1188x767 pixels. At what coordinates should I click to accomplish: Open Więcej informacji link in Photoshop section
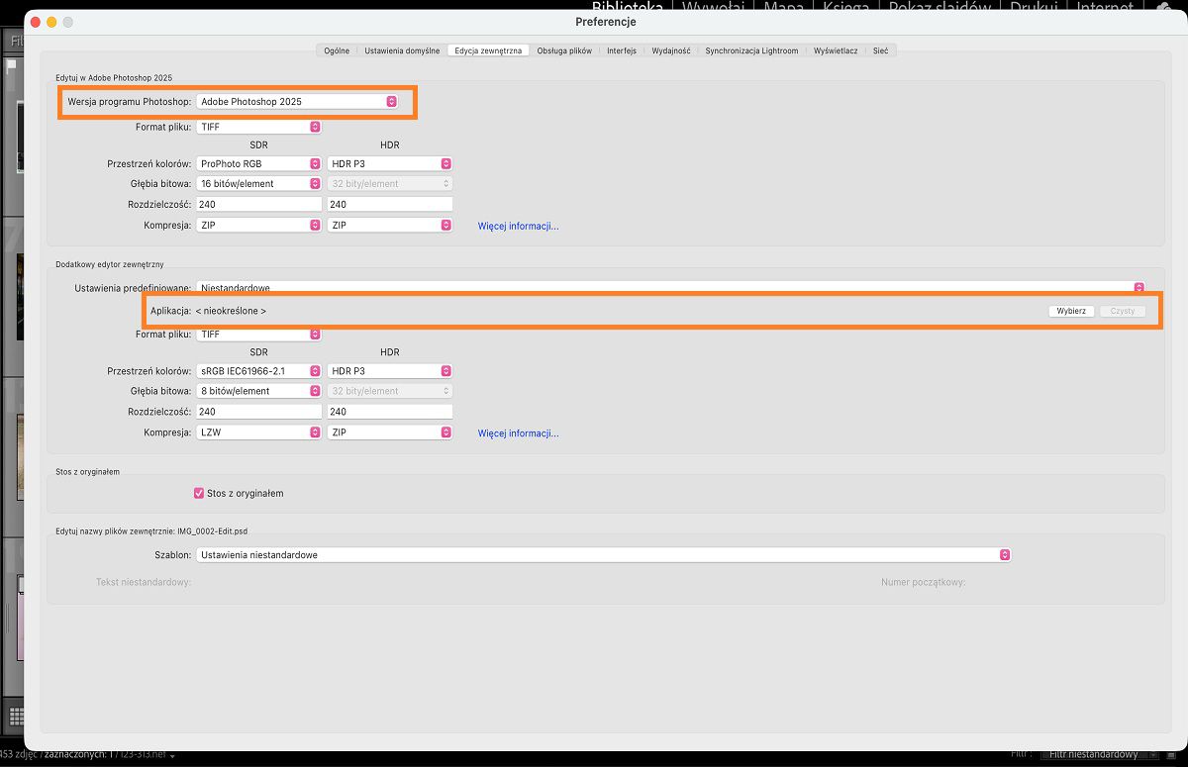click(x=518, y=226)
